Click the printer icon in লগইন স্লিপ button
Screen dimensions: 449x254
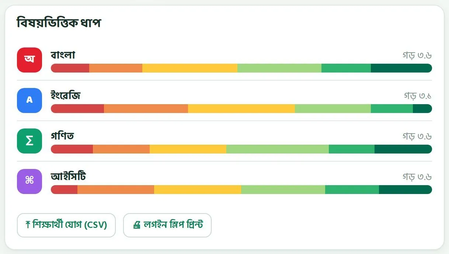point(137,225)
